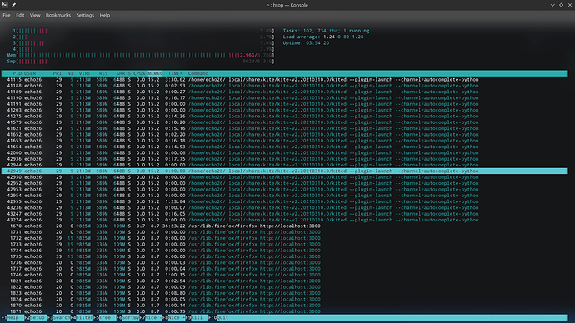Select the process row with PID 42000

click(284, 152)
